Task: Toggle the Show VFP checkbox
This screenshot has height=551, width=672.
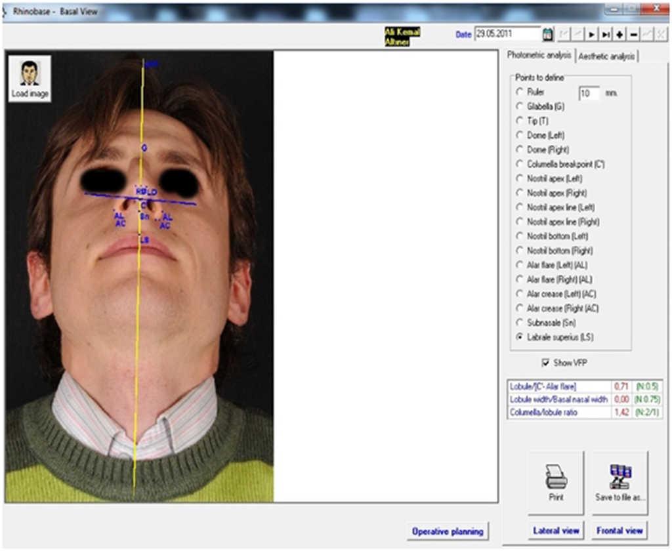Action: click(545, 362)
